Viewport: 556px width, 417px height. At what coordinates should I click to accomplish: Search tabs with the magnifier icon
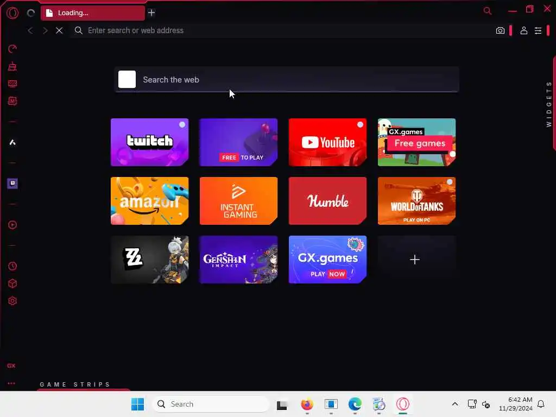488,11
